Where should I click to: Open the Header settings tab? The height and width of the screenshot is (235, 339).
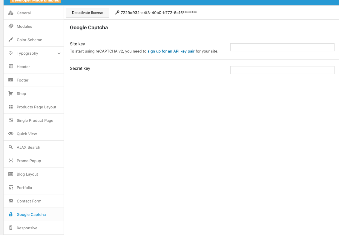[x=33, y=67]
